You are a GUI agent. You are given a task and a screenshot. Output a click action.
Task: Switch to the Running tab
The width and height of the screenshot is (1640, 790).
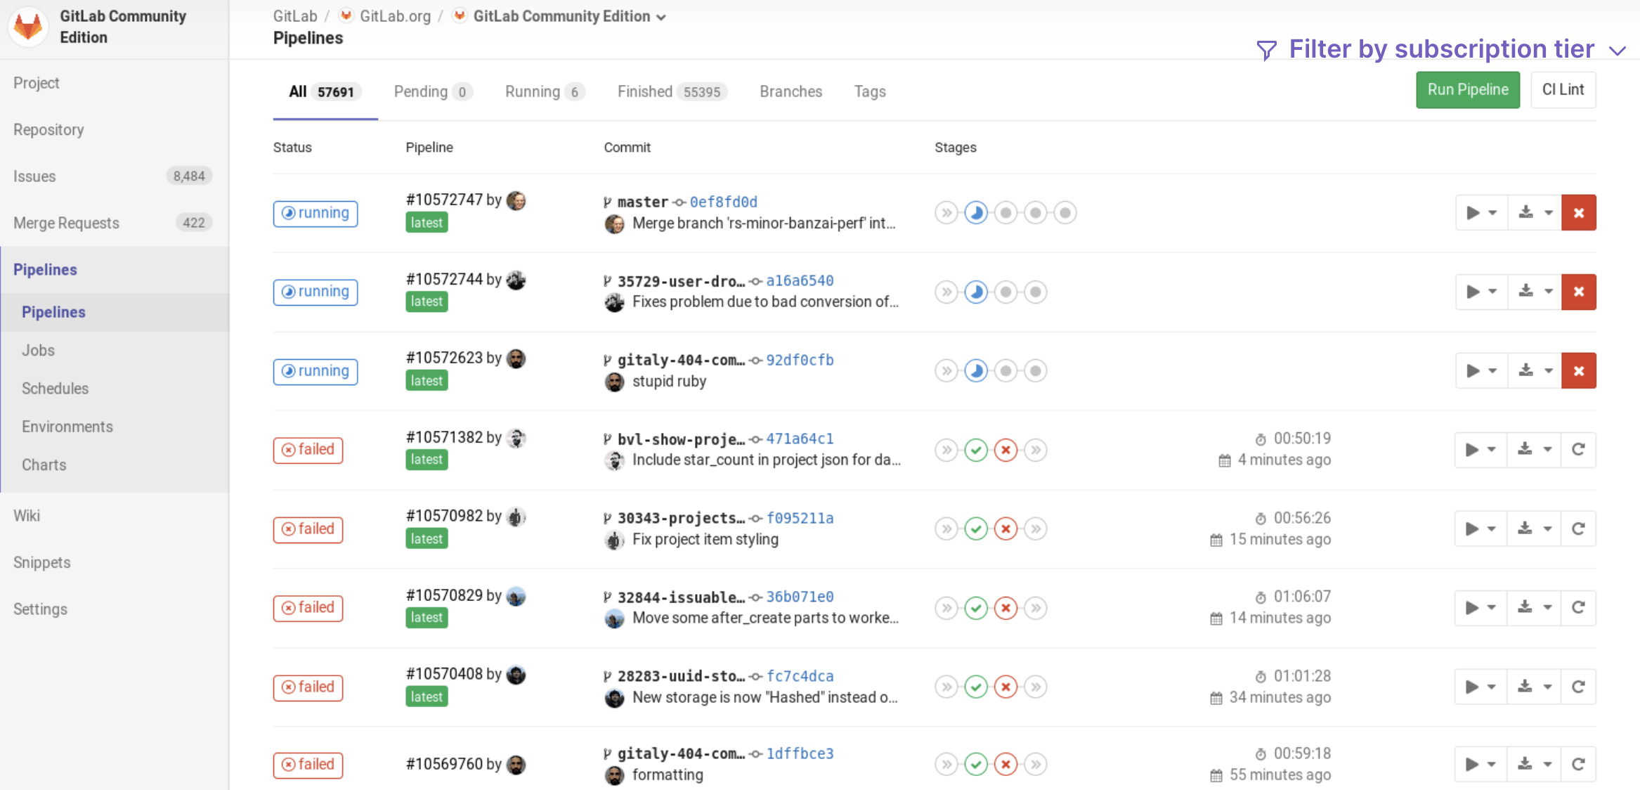[x=545, y=92]
